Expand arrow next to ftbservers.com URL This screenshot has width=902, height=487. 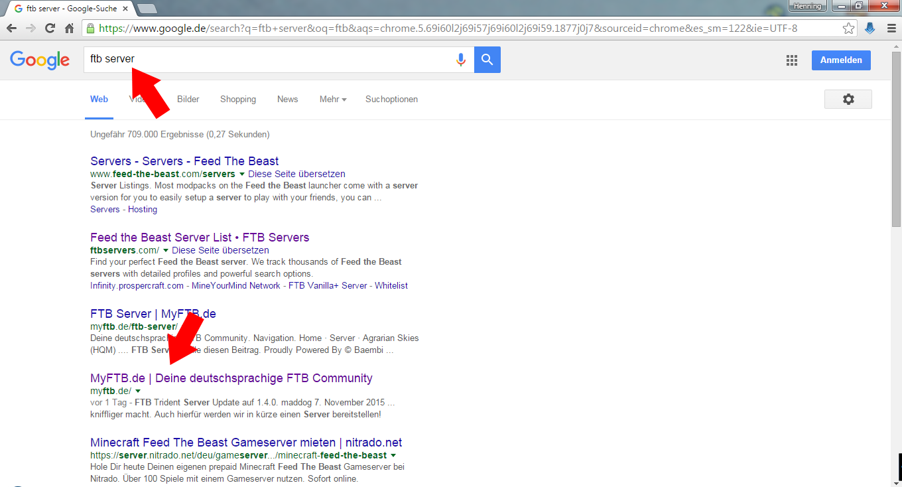click(166, 251)
